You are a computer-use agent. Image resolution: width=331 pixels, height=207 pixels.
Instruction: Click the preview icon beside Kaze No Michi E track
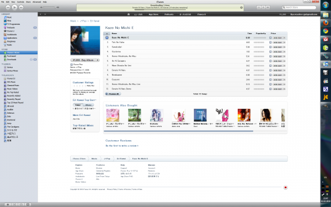107,38
